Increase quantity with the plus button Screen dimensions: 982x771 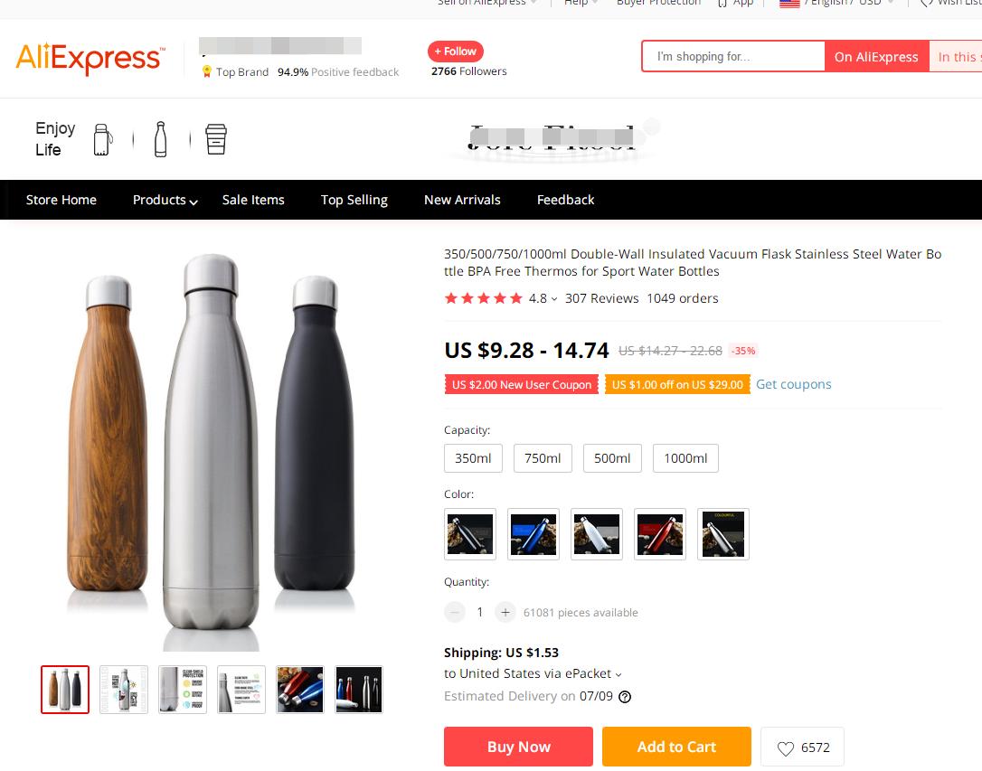[505, 612]
